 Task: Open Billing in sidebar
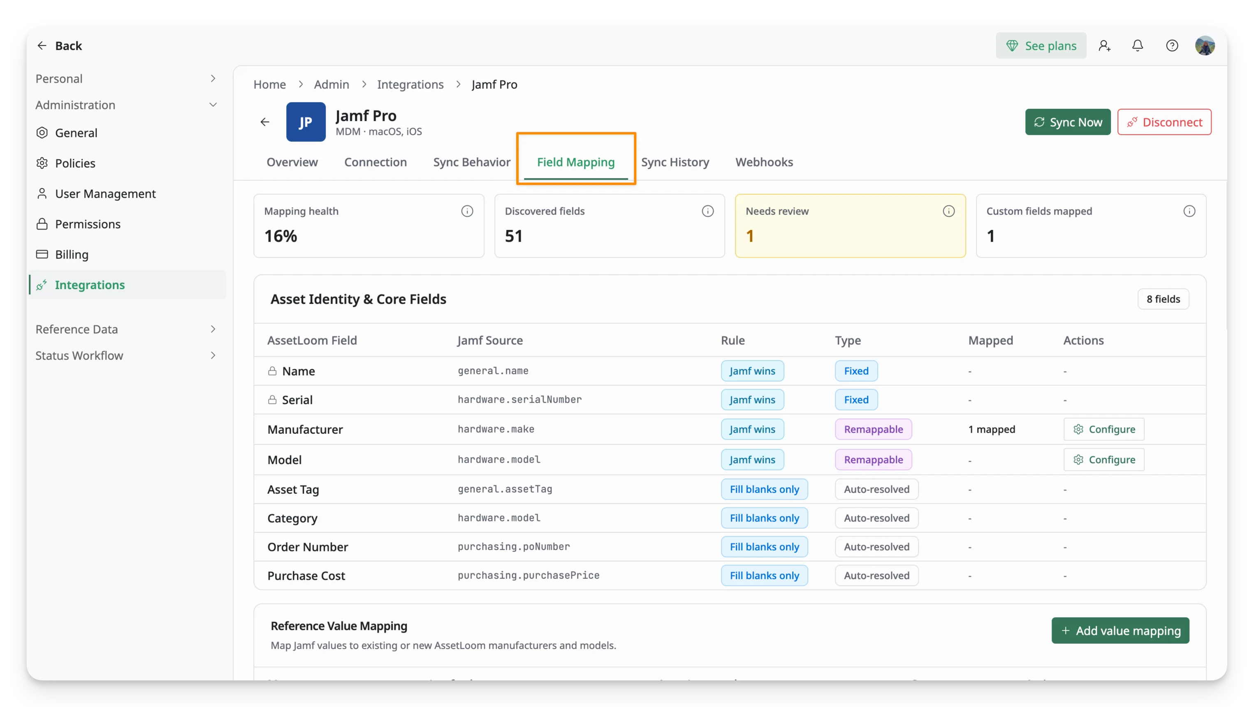(127, 254)
